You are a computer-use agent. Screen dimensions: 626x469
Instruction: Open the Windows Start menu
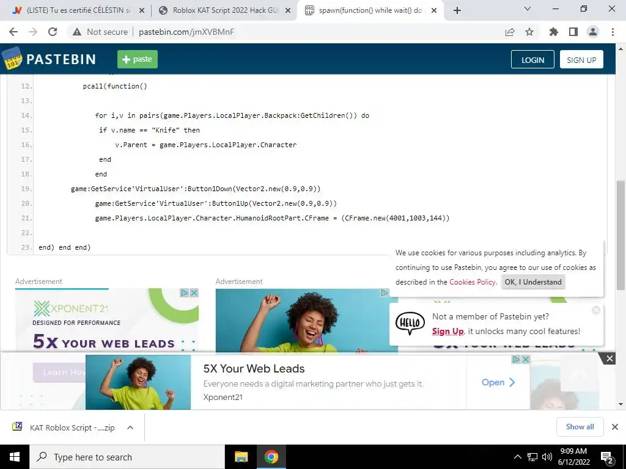pos(15,457)
